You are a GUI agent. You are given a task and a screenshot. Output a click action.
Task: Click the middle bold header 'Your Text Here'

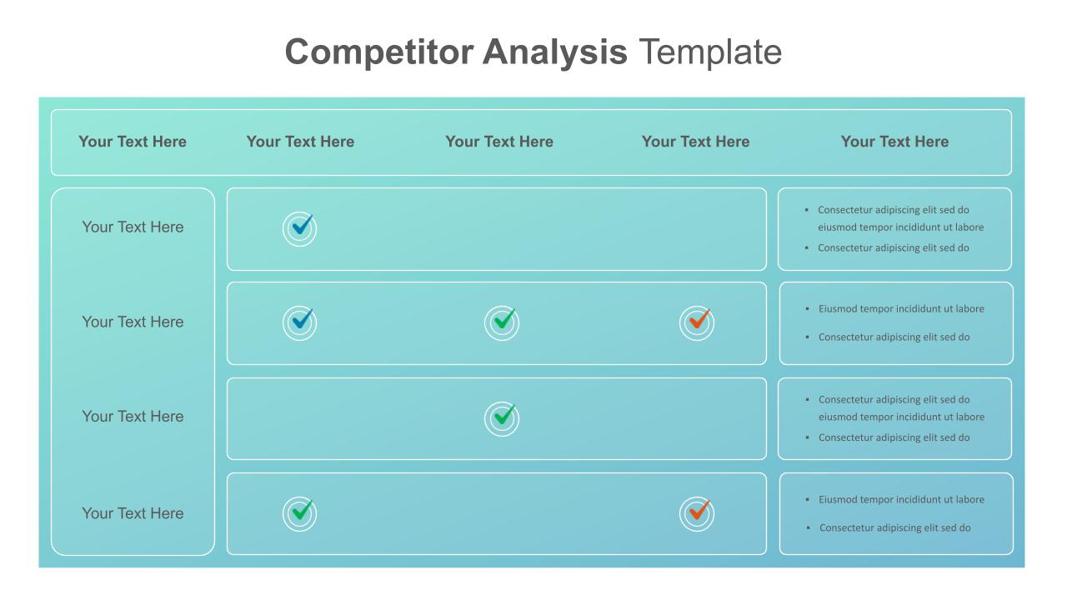point(499,142)
